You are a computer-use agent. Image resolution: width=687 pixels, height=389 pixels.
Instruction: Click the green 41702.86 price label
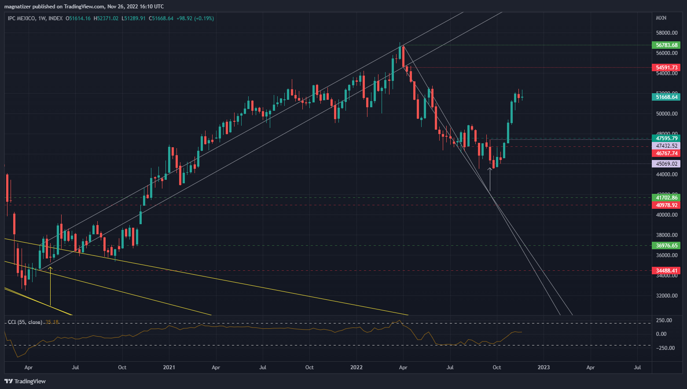(666, 198)
